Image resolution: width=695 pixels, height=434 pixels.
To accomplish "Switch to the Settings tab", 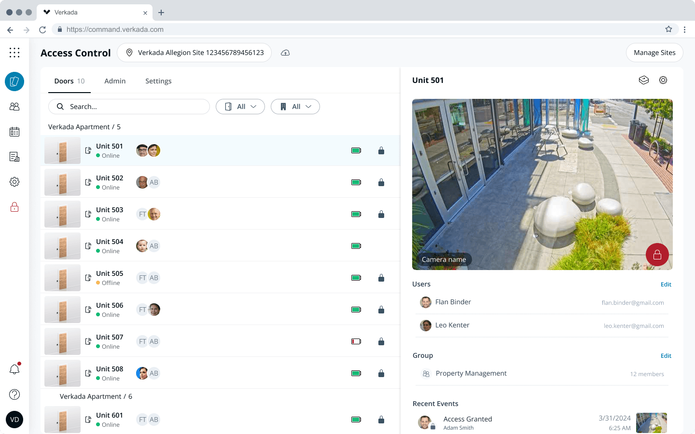I will pyautogui.click(x=158, y=81).
